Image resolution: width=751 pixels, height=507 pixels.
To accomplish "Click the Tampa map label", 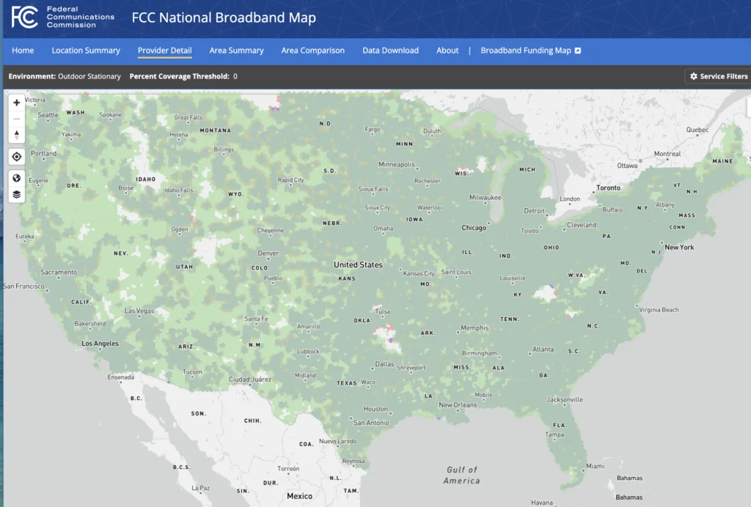I will [554, 434].
